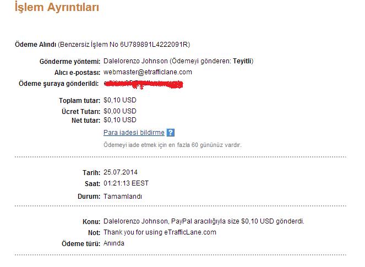This screenshot has height=267, width=365.
Task: Click the note mentioning eTrafficLane.com
Action: pos(160,232)
